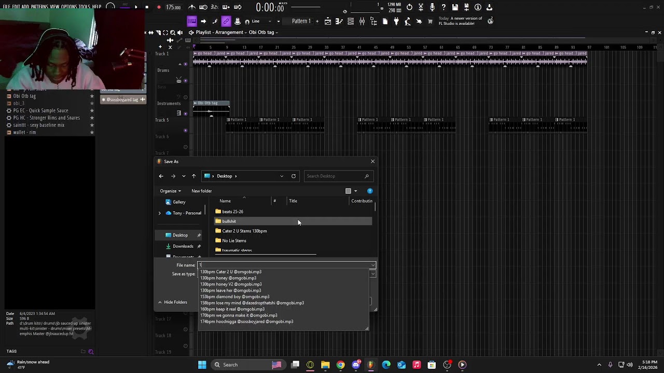The height and width of the screenshot is (373, 664).
Task: Click Back arrow in Save As dialog
Action: point(161,176)
